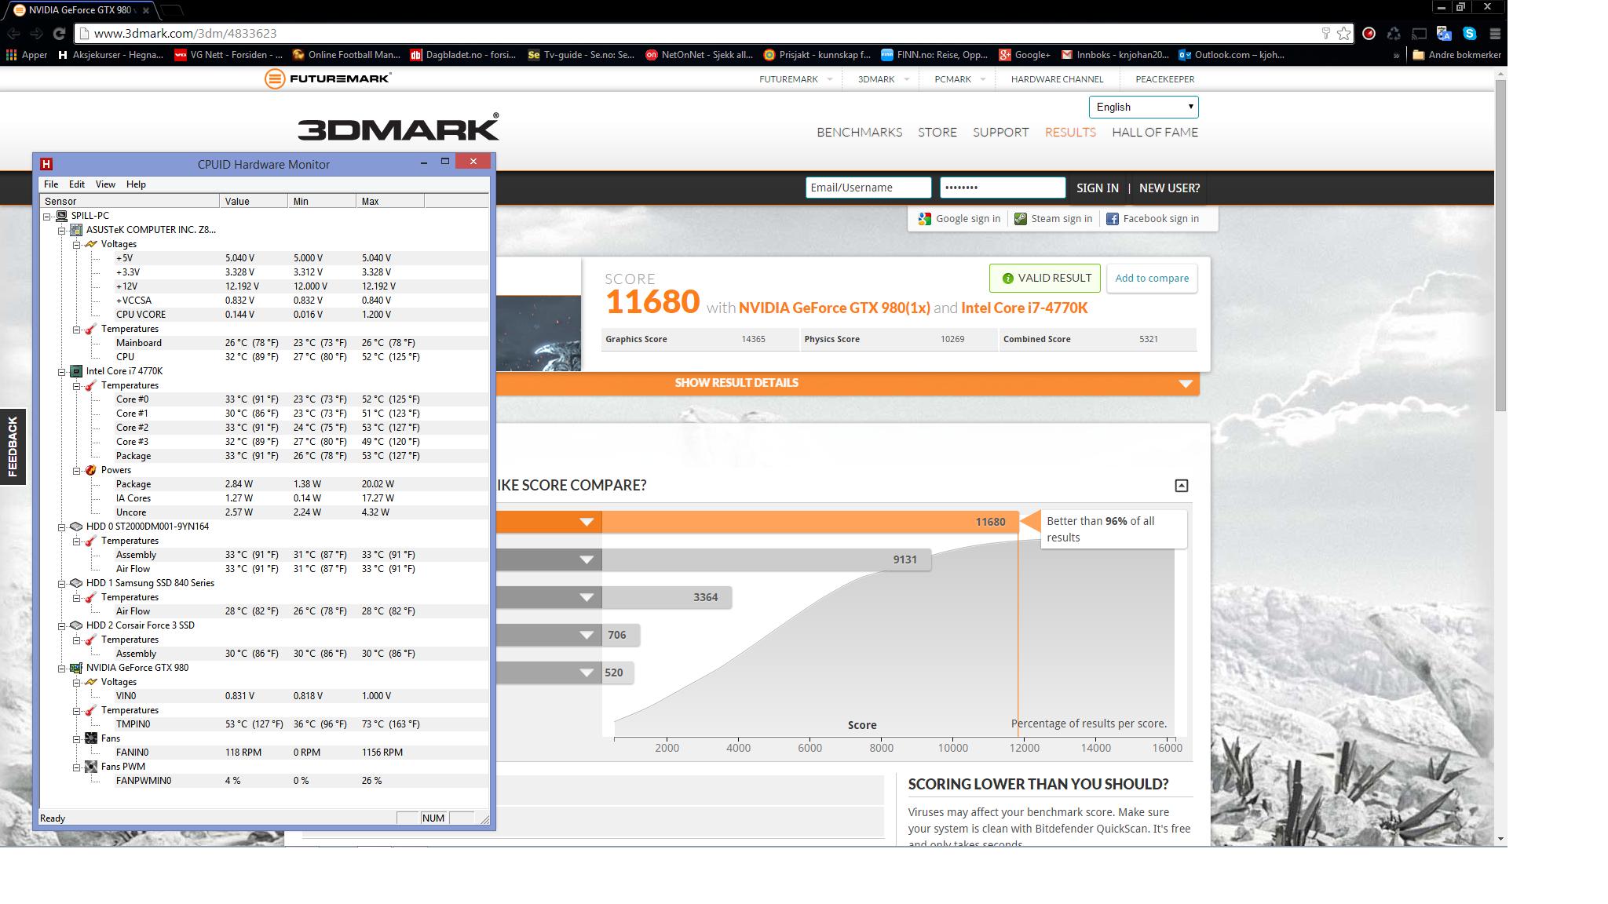Open the RESULTS navigation item
The height and width of the screenshot is (904, 1608).
[1070, 133]
